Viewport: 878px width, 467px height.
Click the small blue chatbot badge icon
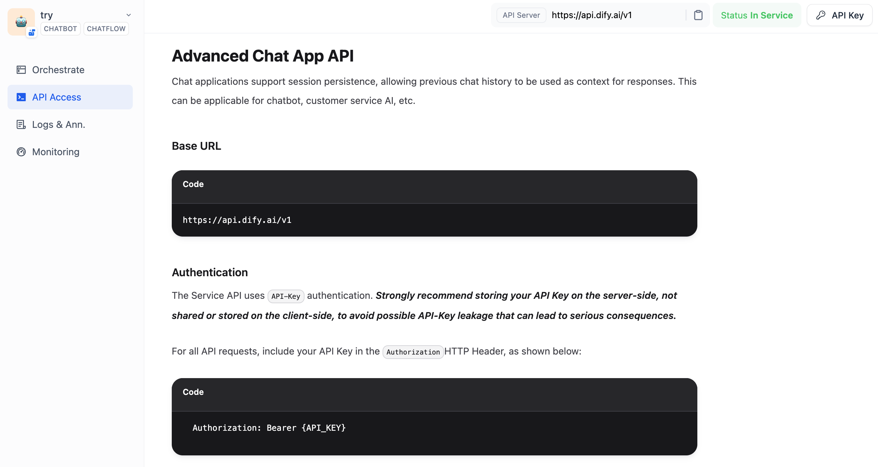32,33
